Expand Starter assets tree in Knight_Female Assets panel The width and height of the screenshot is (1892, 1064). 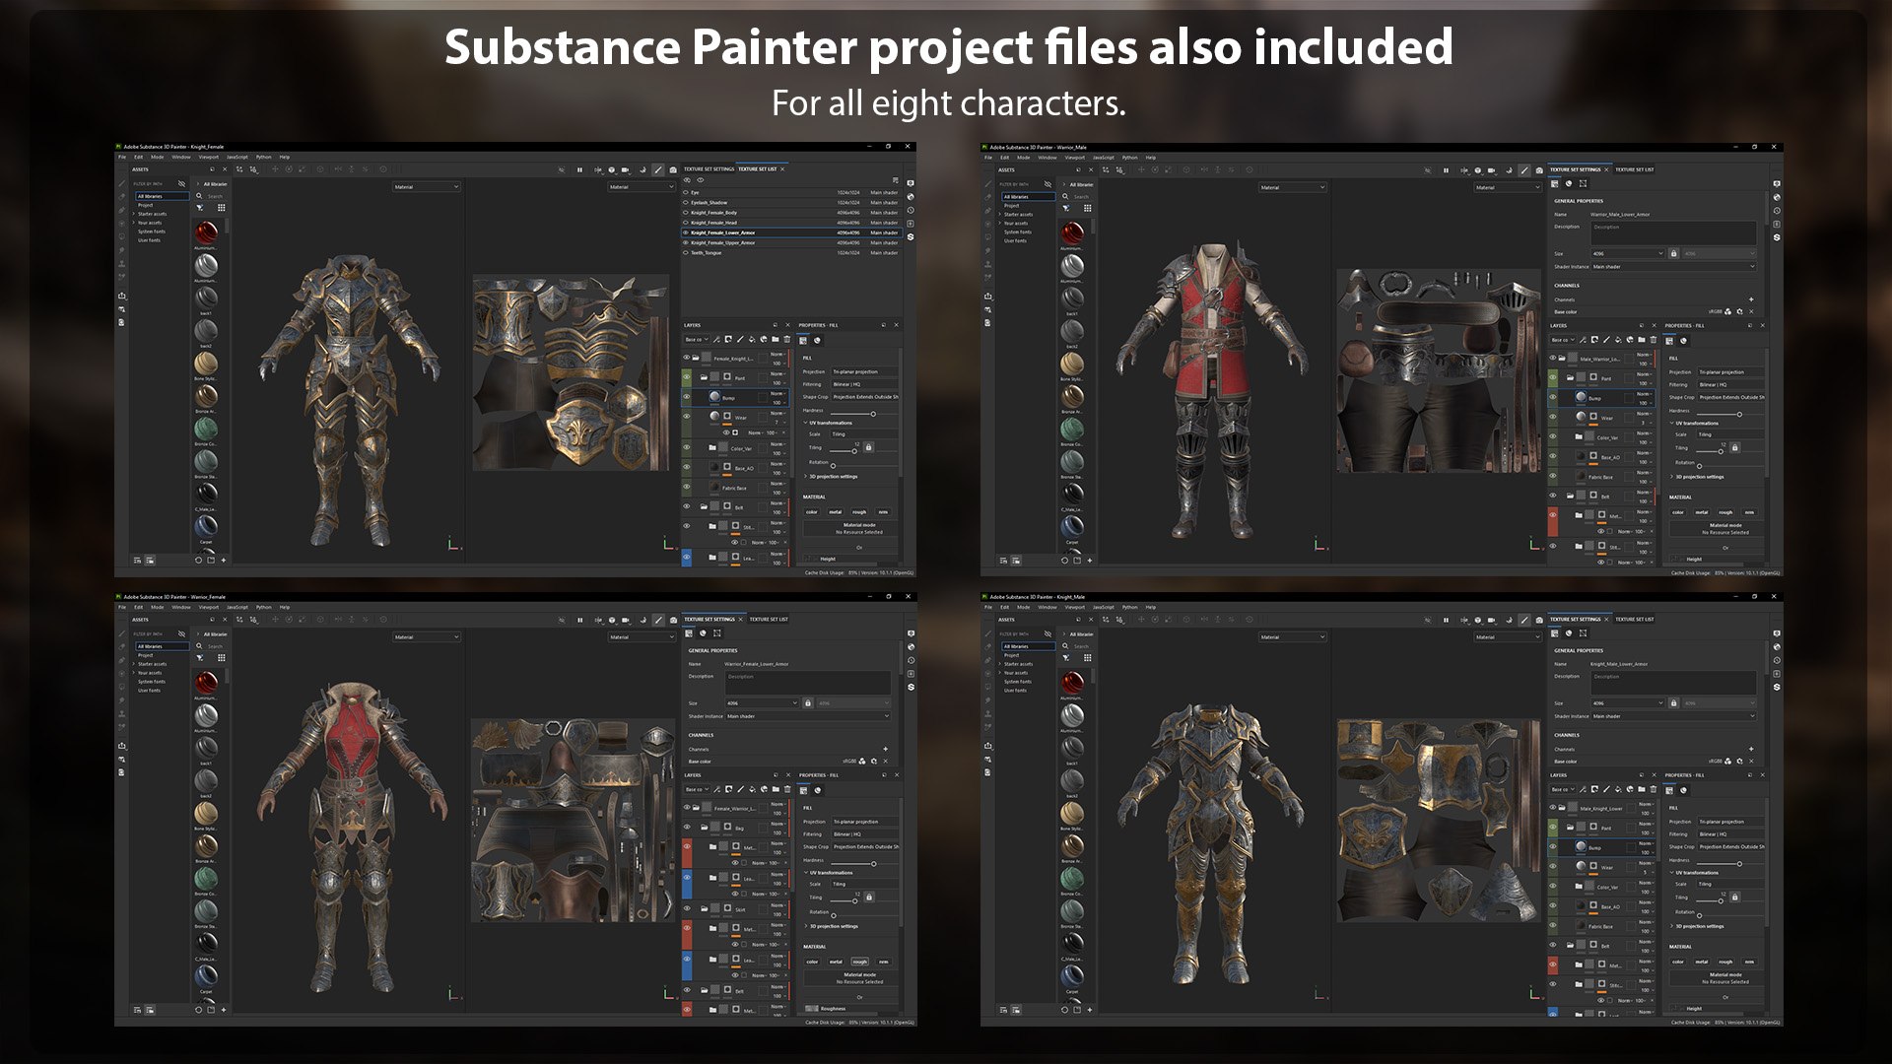[x=134, y=214]
